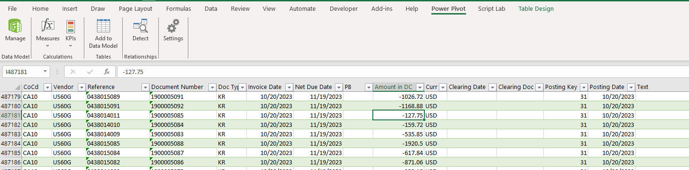Click the Text column header

click(662, 87)
